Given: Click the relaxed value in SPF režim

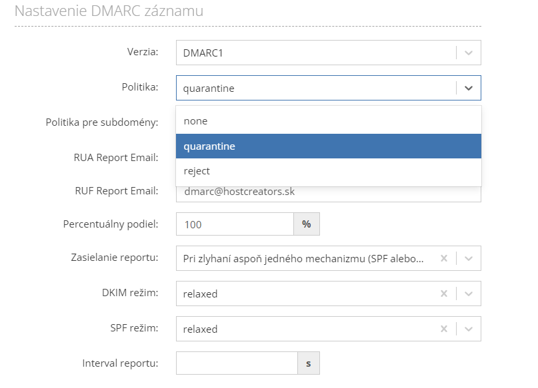Looking at the screenshot, I should [x=201, y=329].
